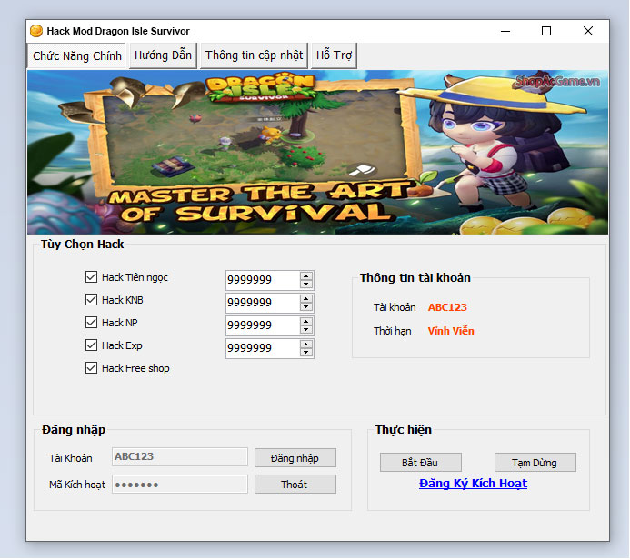Click the Đăng nhập button

click(295, 458)
